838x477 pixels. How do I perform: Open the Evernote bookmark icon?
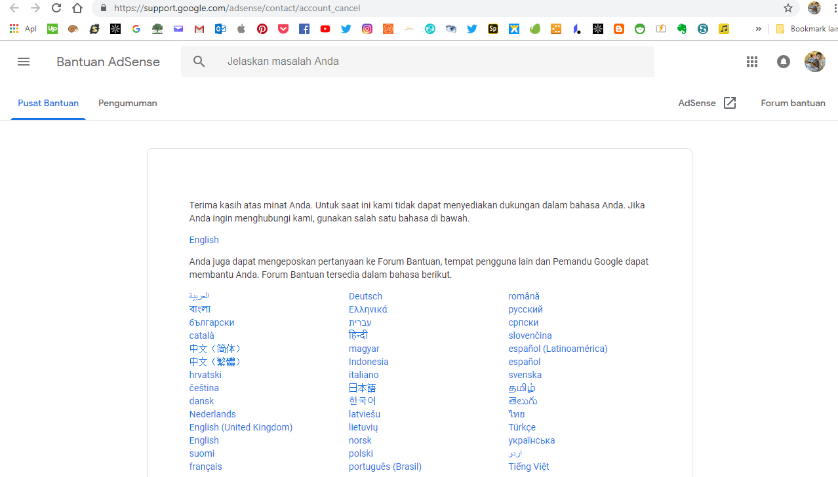(x=682, y=29)
